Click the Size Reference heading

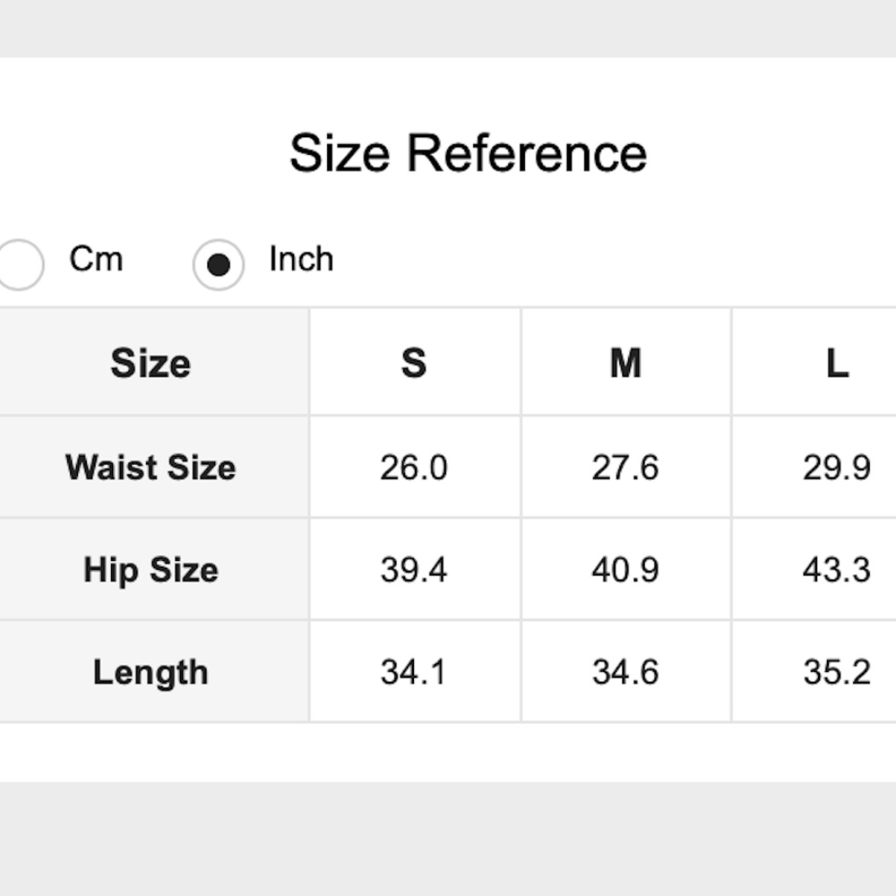(x=468, y=153)
